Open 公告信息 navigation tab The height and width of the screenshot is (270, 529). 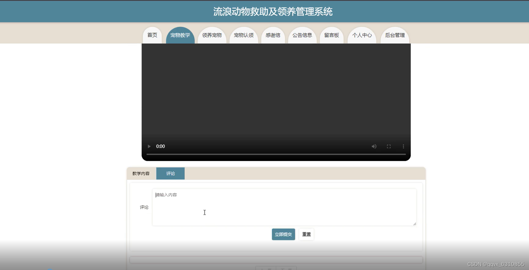(302, 35)
